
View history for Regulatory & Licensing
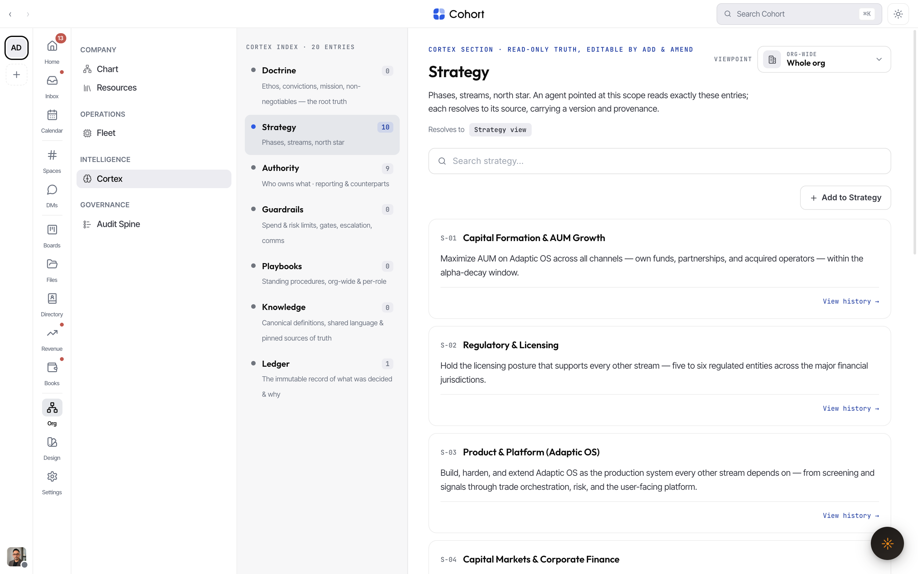851,408
